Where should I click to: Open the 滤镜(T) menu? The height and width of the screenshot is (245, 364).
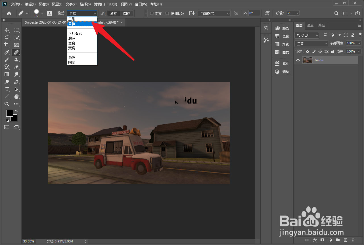pyautogui.click(x=99, y=4)
